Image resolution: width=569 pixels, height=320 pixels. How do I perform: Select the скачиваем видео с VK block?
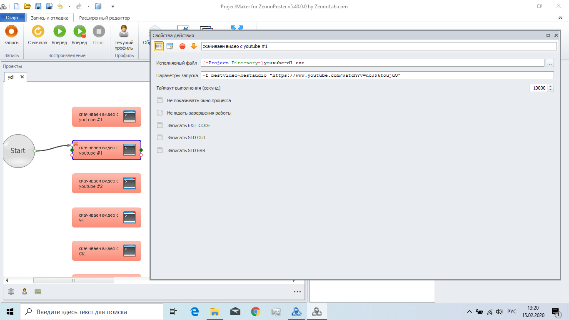coord(107,217)
